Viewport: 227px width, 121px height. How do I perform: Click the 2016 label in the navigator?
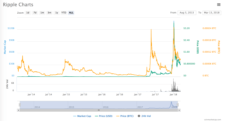106,107
